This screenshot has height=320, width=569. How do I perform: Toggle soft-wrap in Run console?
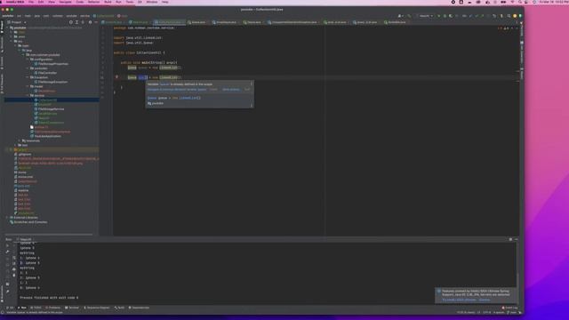14,258
